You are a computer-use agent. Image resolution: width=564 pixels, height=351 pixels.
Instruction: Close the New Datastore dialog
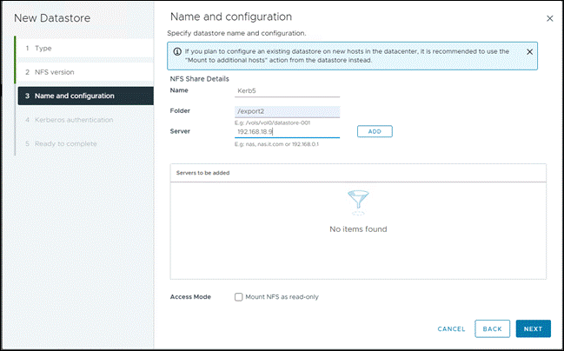[549, 18]
